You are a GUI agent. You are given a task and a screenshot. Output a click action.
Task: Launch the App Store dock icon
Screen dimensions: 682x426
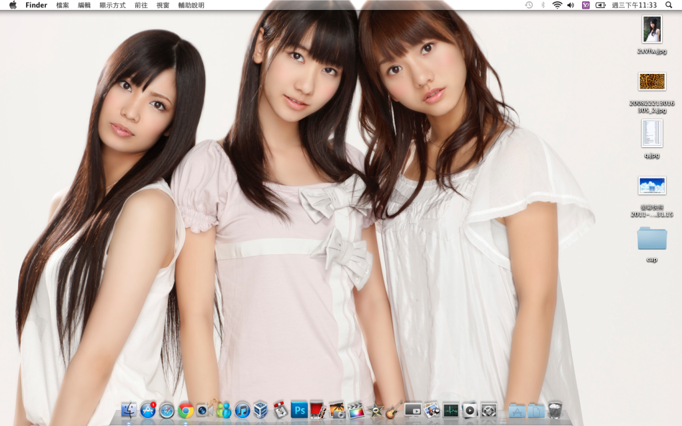click(x=148, y=410)
